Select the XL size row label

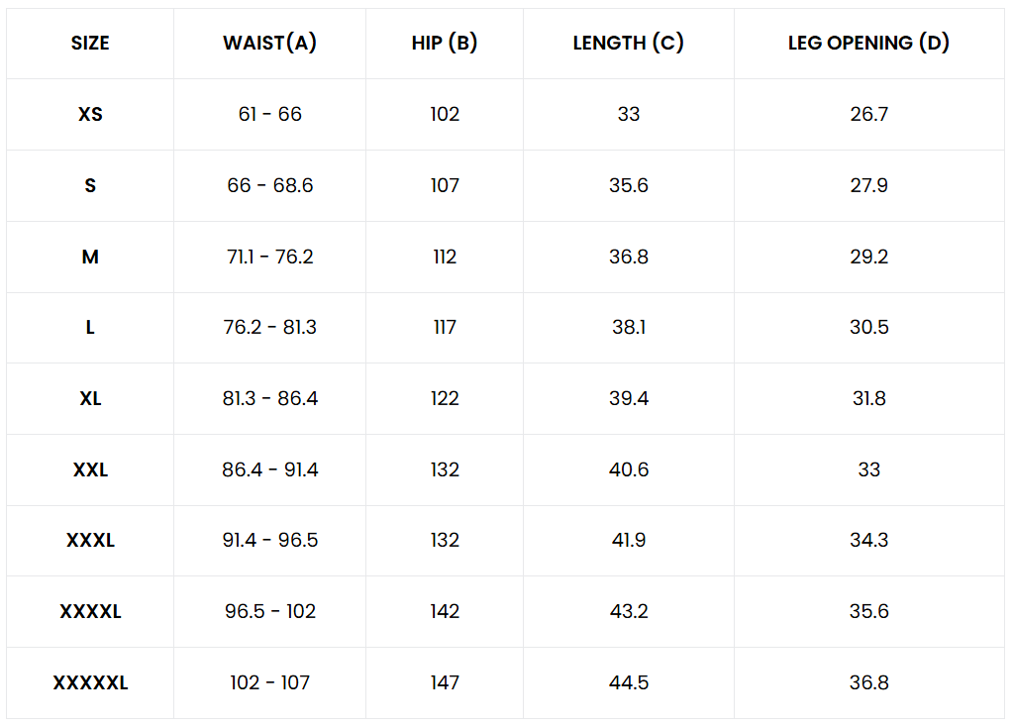pyautogui.click(x=90, y=399)
